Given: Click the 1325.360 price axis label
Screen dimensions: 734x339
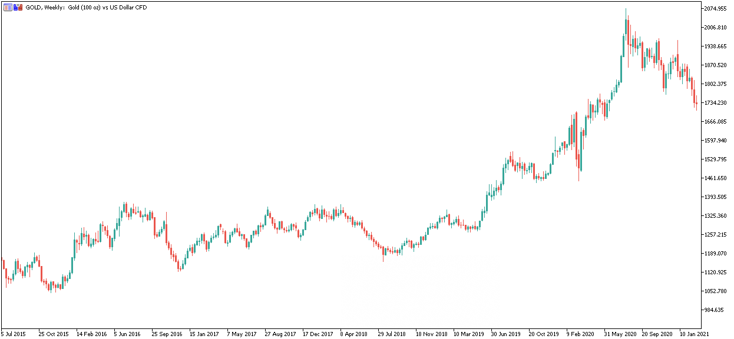Looking at the screenshot, I should (715, 216).
